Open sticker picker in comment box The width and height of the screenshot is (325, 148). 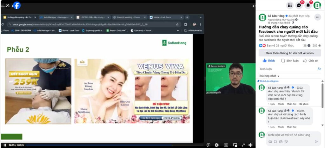pos(286,142)
